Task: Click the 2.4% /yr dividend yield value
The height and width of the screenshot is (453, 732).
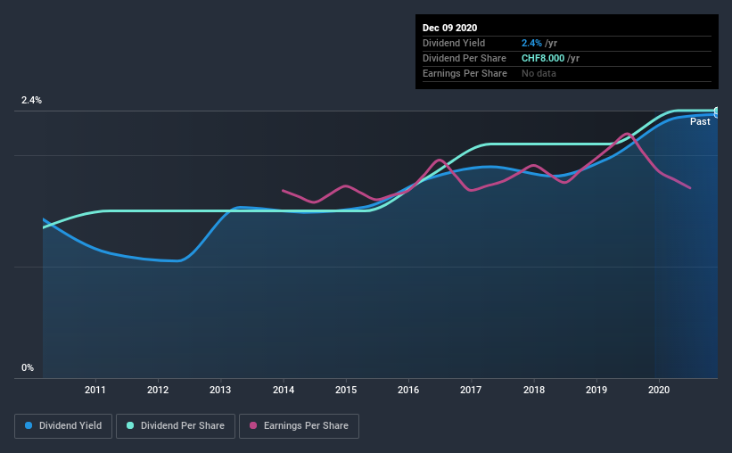Action: coord(539,43)
